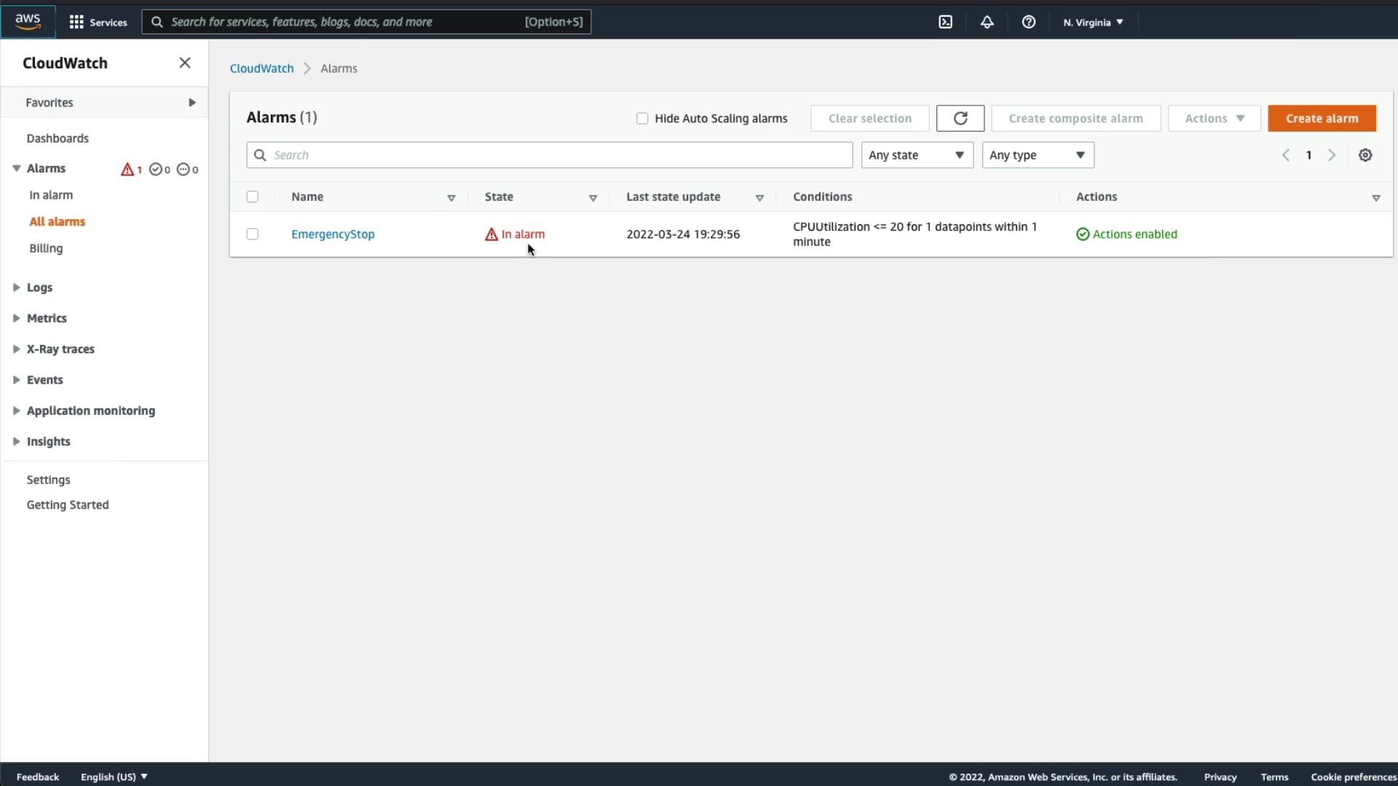Open the help question mark icon
The height and width of the screenshot is (786, 1398).
(x=1028, y=22)
